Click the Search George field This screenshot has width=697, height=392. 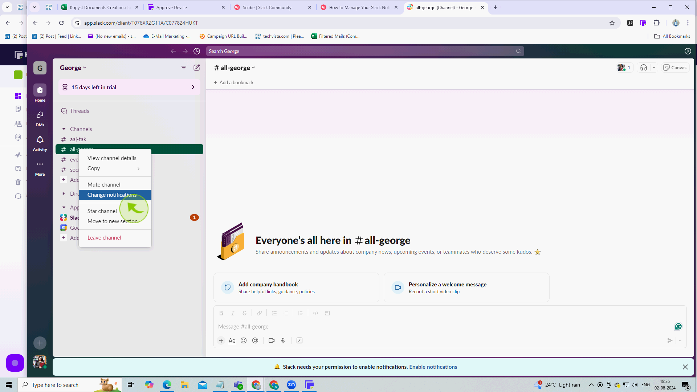tap(365, 51)
